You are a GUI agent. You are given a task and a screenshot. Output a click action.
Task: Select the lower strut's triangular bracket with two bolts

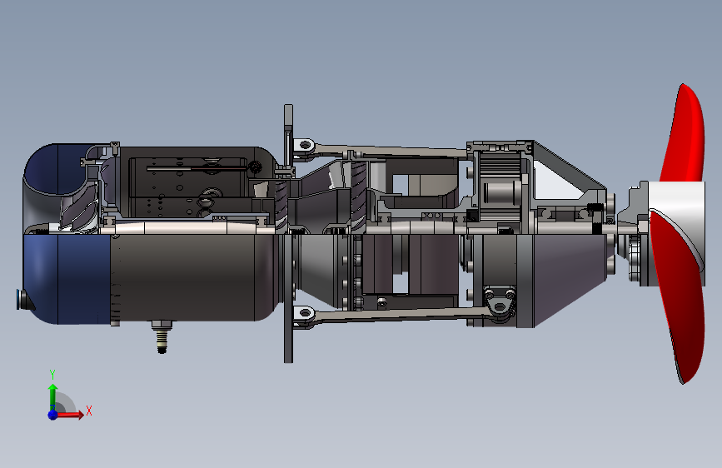(500, 301)
